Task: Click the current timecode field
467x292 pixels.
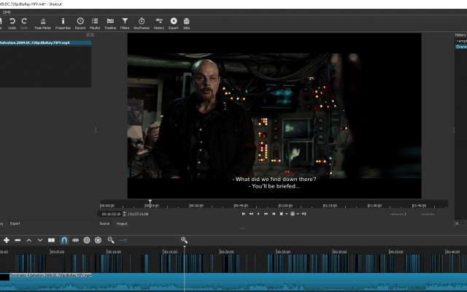Action: 110,214
